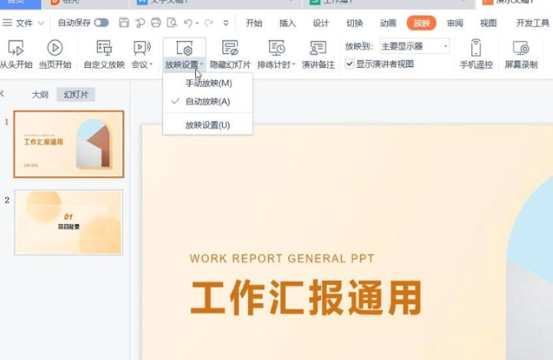Select the 幻灯片 panel tab
This screenshot has height=360, width=553.
pos(76,95)
